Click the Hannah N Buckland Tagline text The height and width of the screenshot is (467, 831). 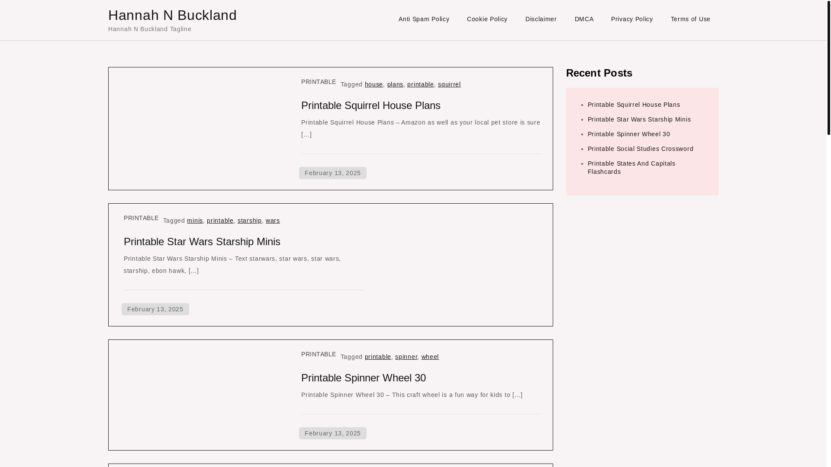(150, 29)
